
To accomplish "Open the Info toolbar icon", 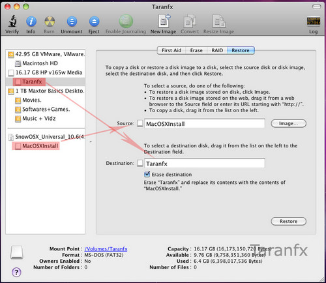I will (31, 22).
